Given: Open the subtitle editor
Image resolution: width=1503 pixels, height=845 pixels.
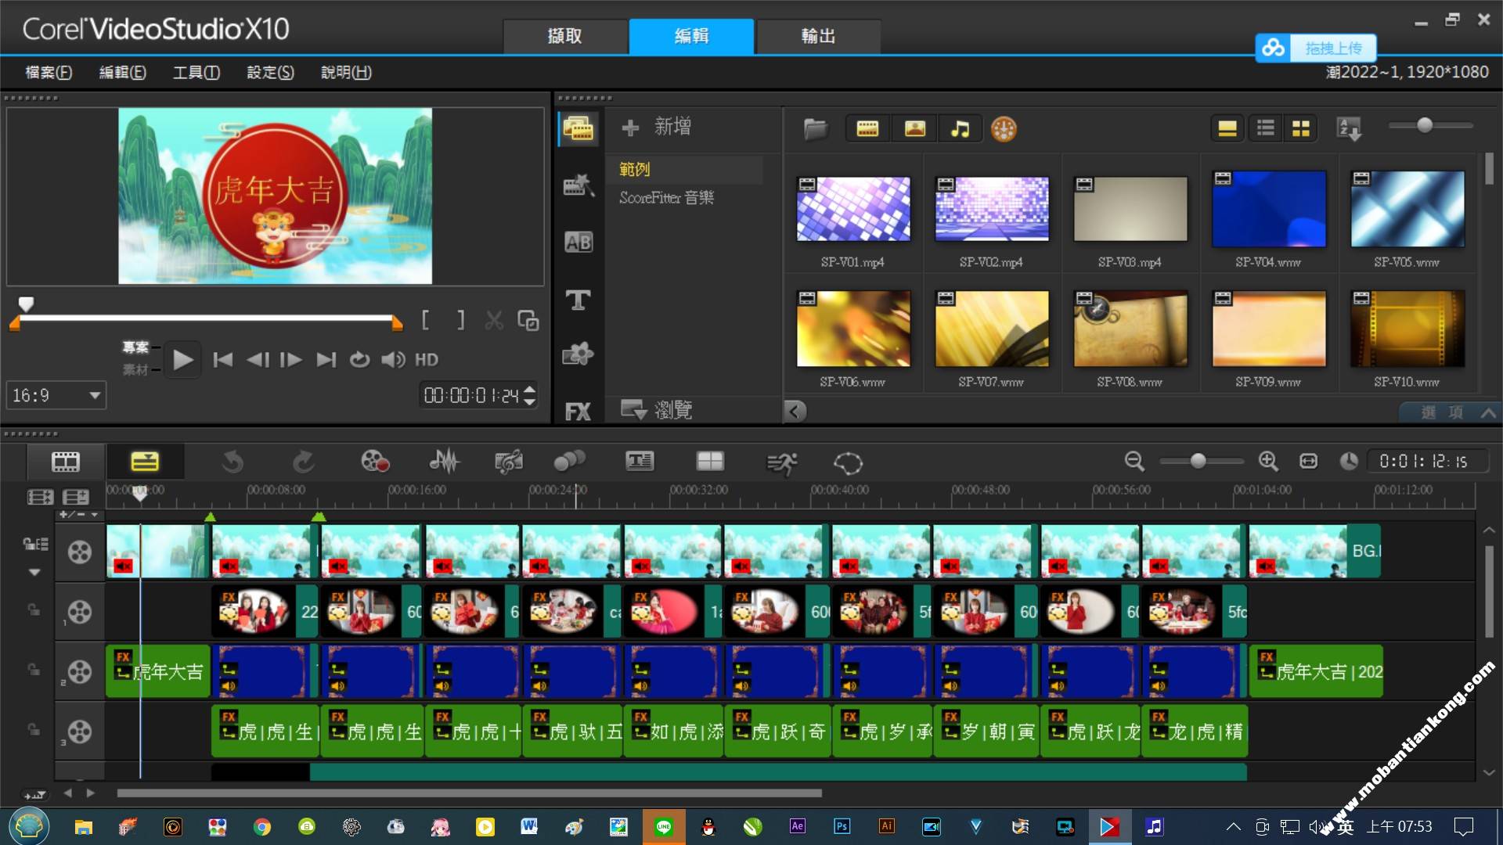Looking at the screenshot, I should pyautogui.click(x=640, y=462).
